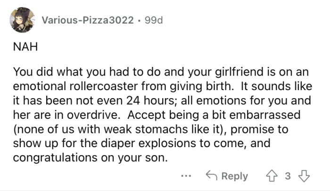Click the Various-Pizza3022 avatar image
The height and width of the screenshot is (191, 330).
(x=22, y=20)
